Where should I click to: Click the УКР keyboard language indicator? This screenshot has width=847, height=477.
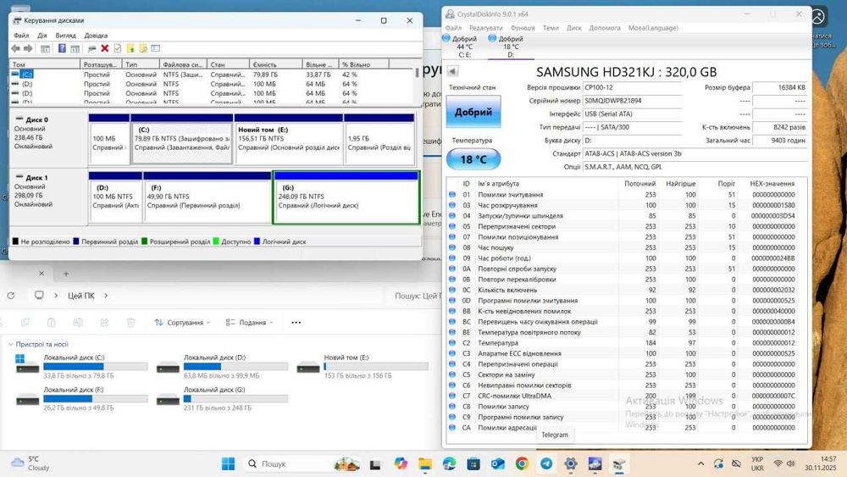(x=757, y=463)
